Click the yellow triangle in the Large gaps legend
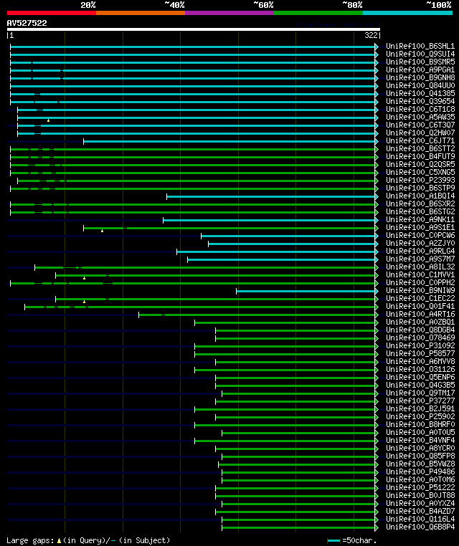Image resolution: width=459 pixels, height=546 pixels. coord(59,541)
